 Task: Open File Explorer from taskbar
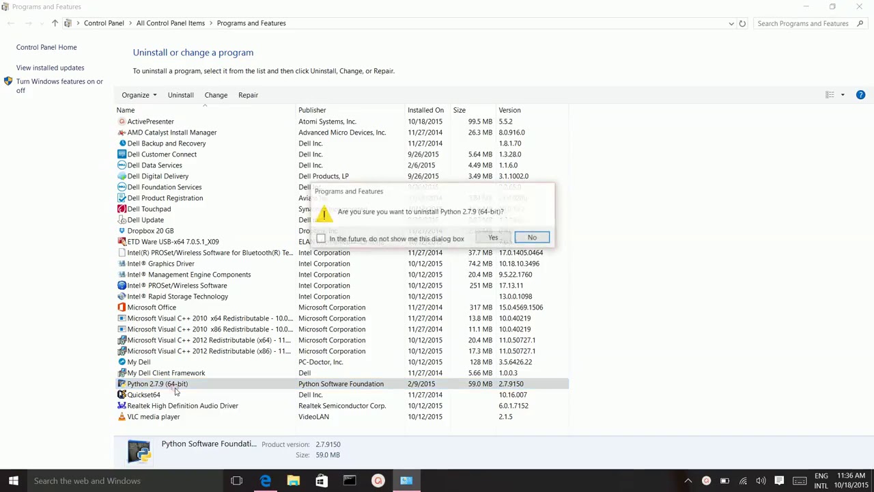click(293, 480)
